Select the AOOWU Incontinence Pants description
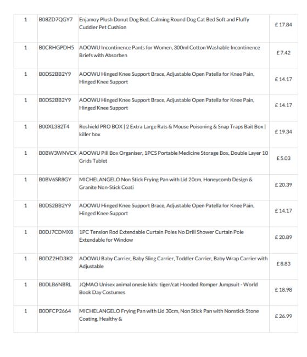The width and height of the screenshot is (307, 357). [x=170, y=52]
